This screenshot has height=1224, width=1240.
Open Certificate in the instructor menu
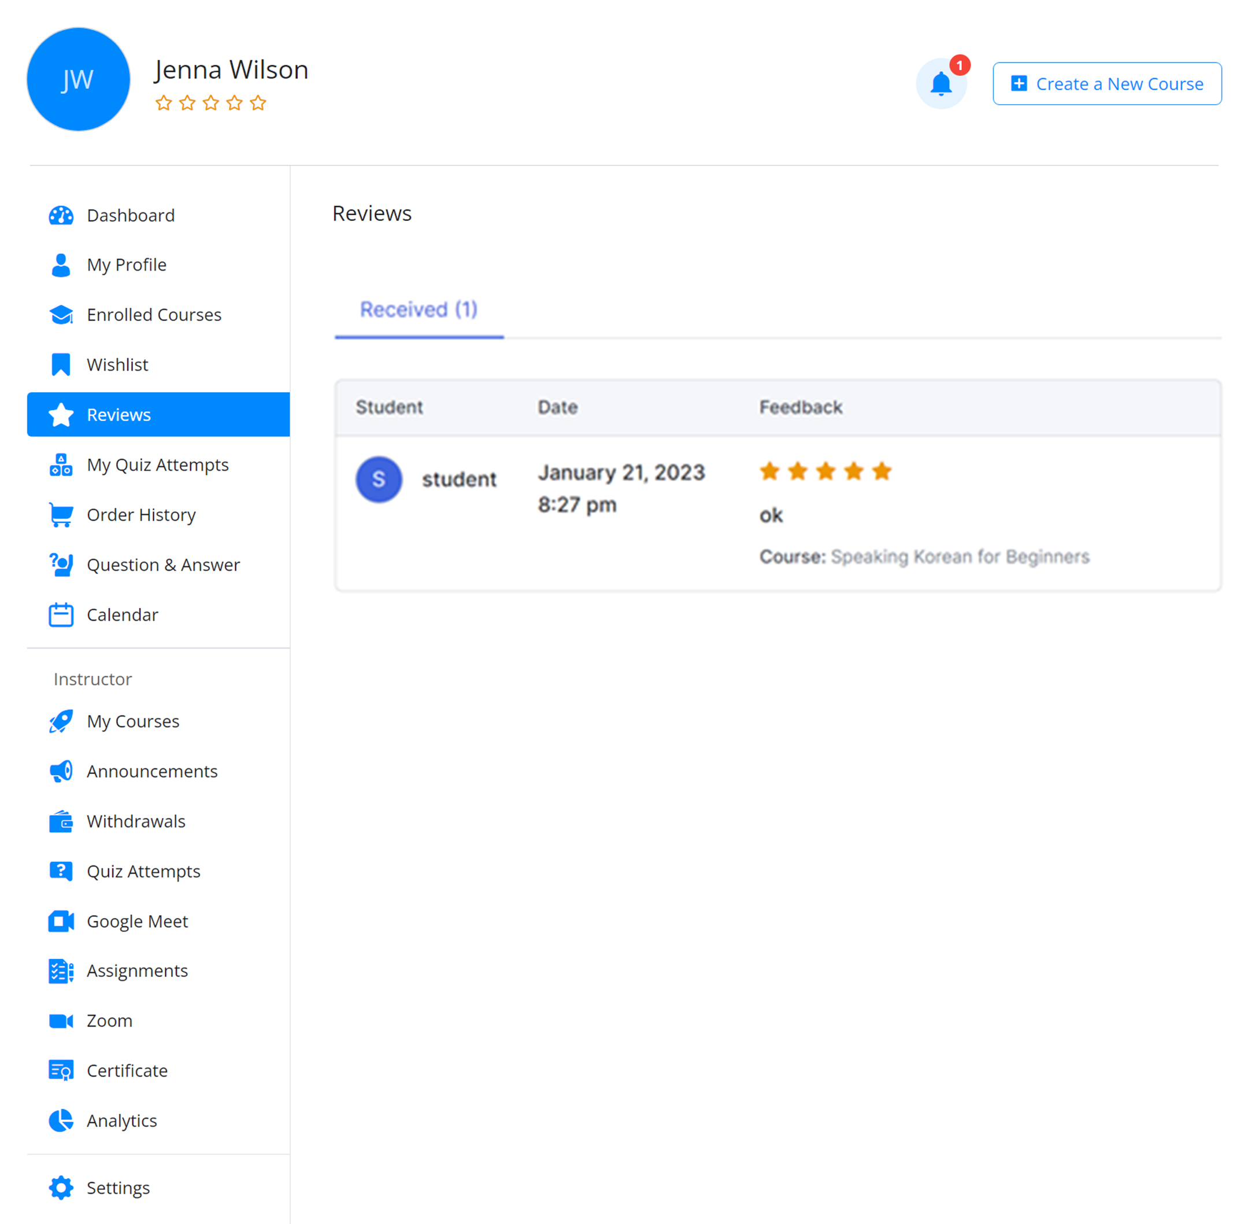pyautogui.click(x=127, y=1071)
